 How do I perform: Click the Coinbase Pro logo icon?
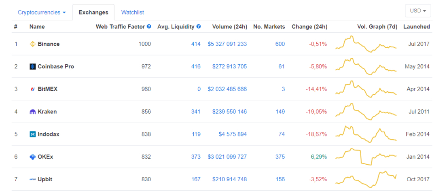33,66
